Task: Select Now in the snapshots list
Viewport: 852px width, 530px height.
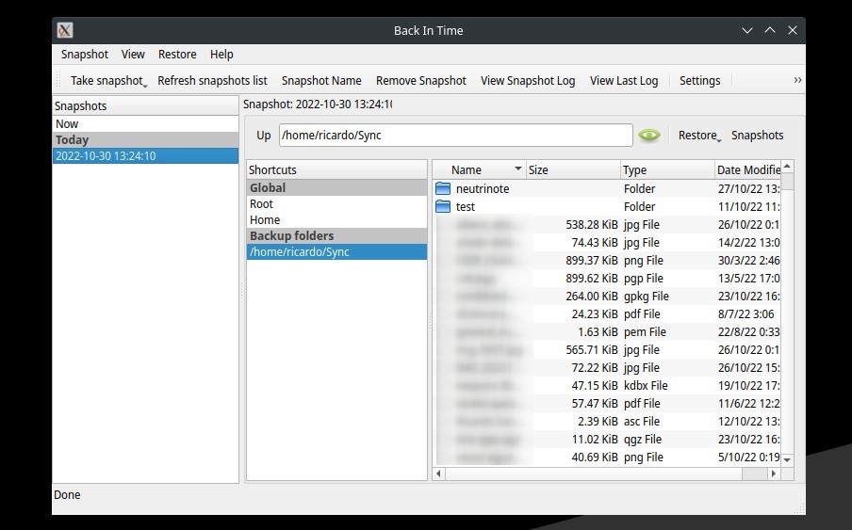Action: [x=146, y=123]
